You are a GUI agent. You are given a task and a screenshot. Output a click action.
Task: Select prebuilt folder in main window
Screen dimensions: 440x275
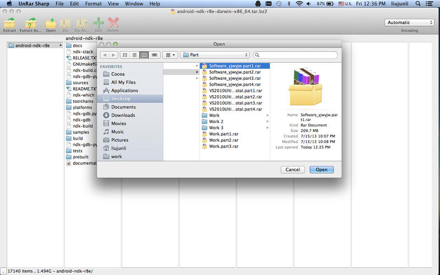78,157
